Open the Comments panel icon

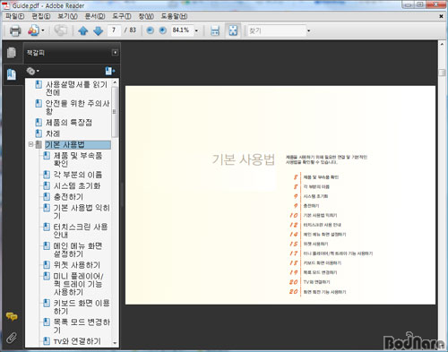click(x=12, y=316)
